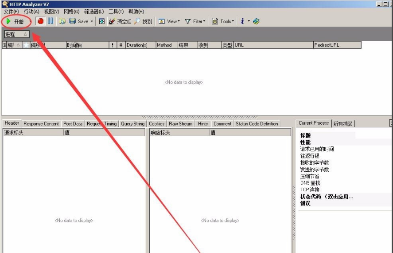
Task: Click the blue info 'i' icon
Action: point(242,21)
